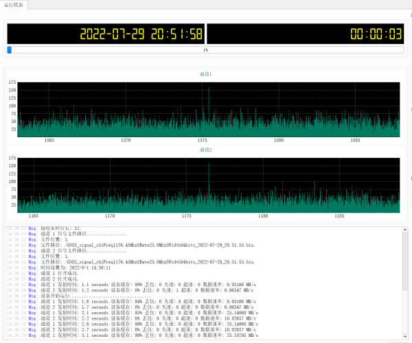Viewport: 412px width, 343px height.
Task: Switch to the 运行状态 tab
Action: coord(13,5)
